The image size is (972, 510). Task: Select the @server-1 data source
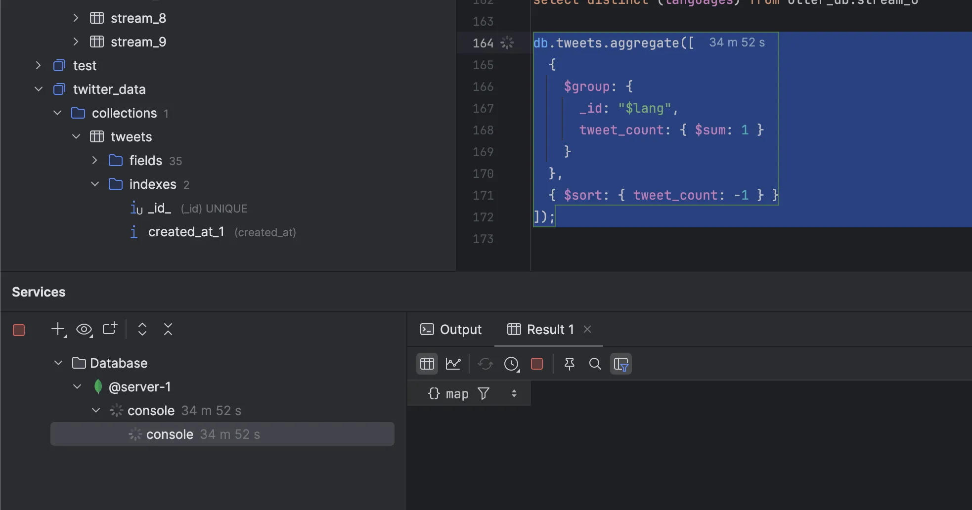140,387
